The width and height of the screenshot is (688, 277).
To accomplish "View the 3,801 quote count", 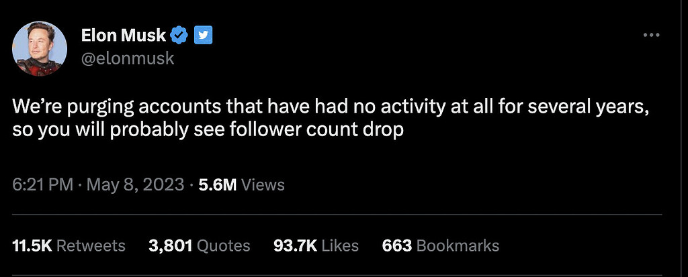I will [x=170, y=245].
